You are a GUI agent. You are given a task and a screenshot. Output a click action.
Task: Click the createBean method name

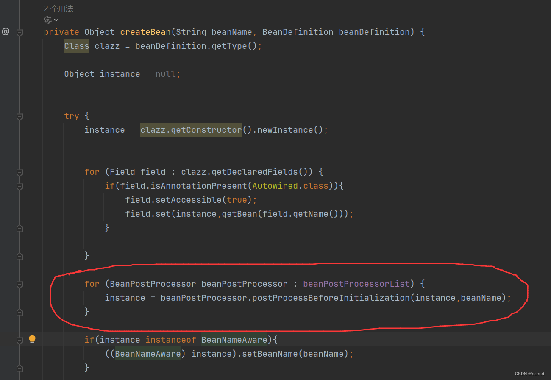point(145,32)
